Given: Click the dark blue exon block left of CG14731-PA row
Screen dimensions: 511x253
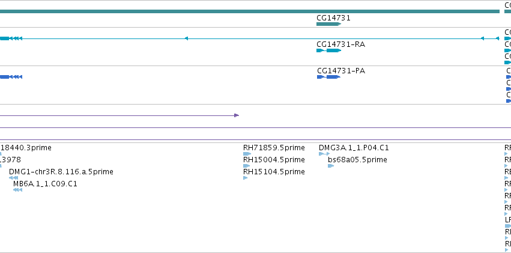Looking at the screenshot, I should tap(4, 77).
